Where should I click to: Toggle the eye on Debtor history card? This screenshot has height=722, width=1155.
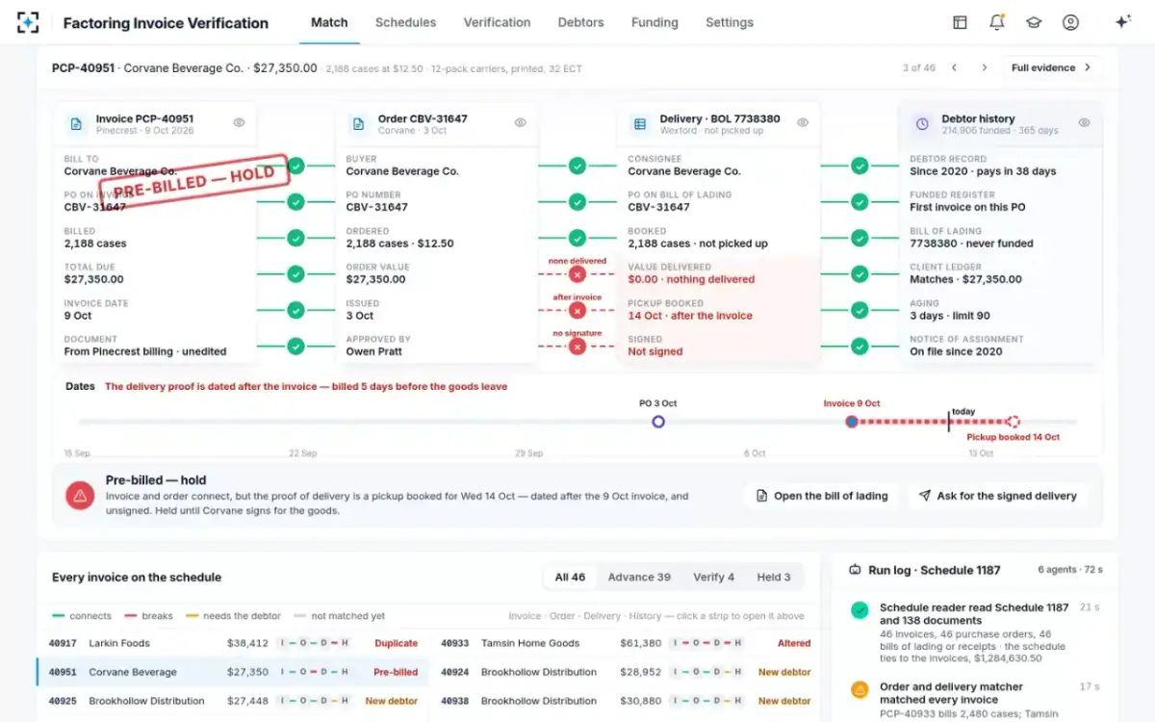pyautogui.click(x=1084, y=122)
